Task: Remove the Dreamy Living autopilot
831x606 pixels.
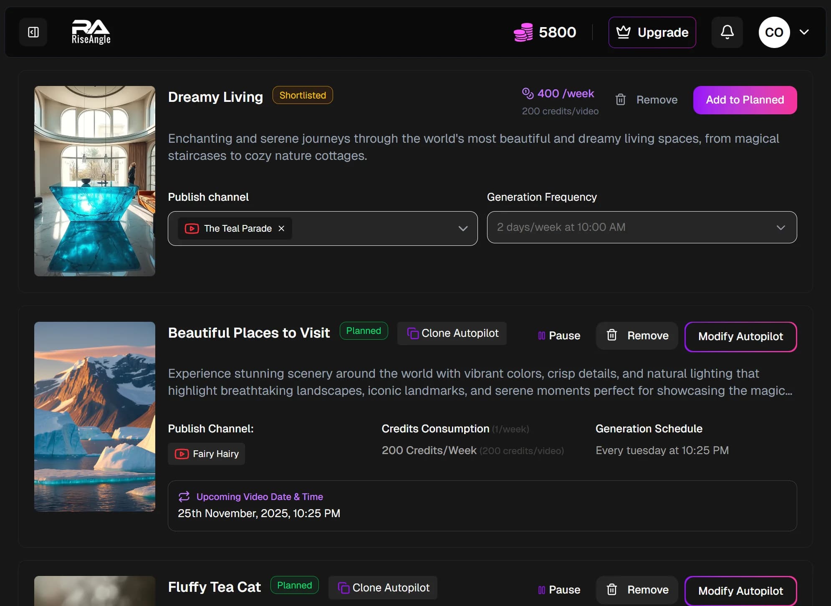Action: (646, 100)
